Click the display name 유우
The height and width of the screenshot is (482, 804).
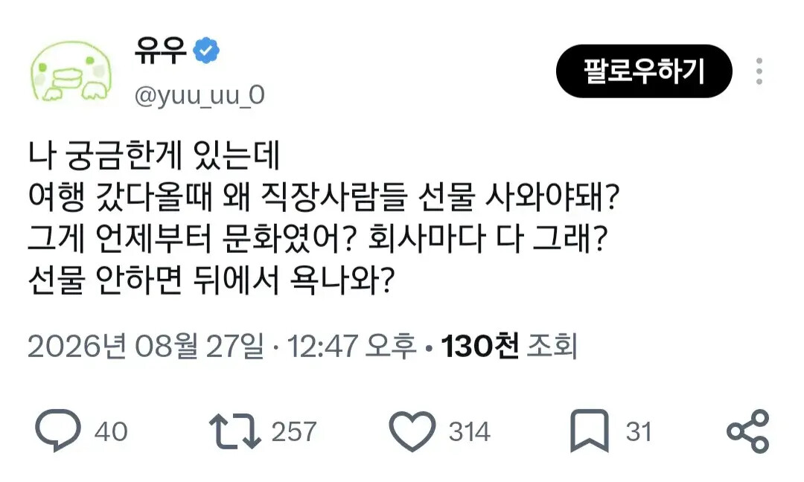click(x=161, y=51)
